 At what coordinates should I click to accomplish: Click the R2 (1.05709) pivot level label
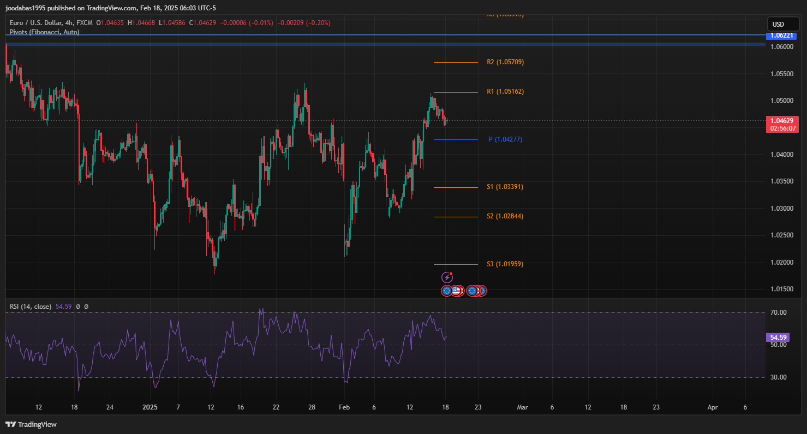[x=505, y=62]
